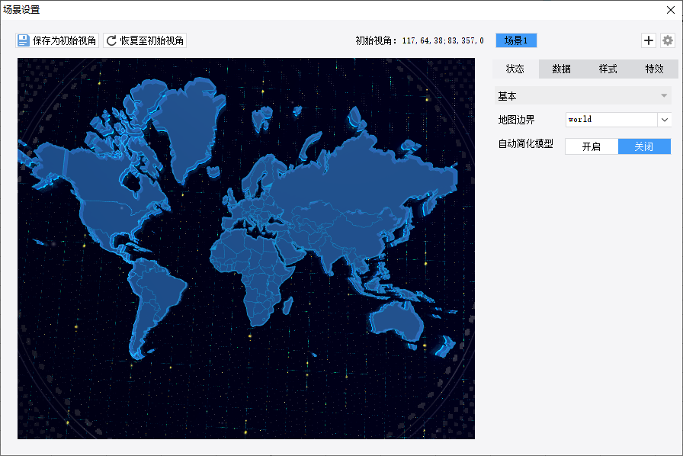Open the 地图边界 dropdown arrow
The height and width of the screenshot is (456, 683).
(x=664, y=120)
